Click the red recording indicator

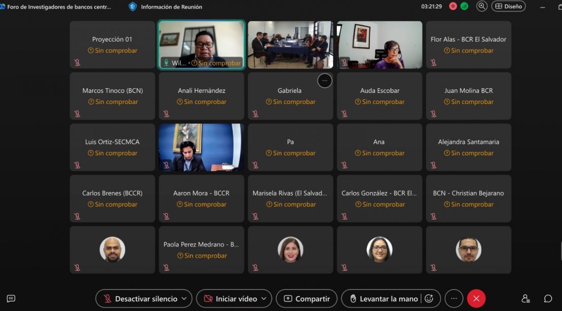point(452,7)
